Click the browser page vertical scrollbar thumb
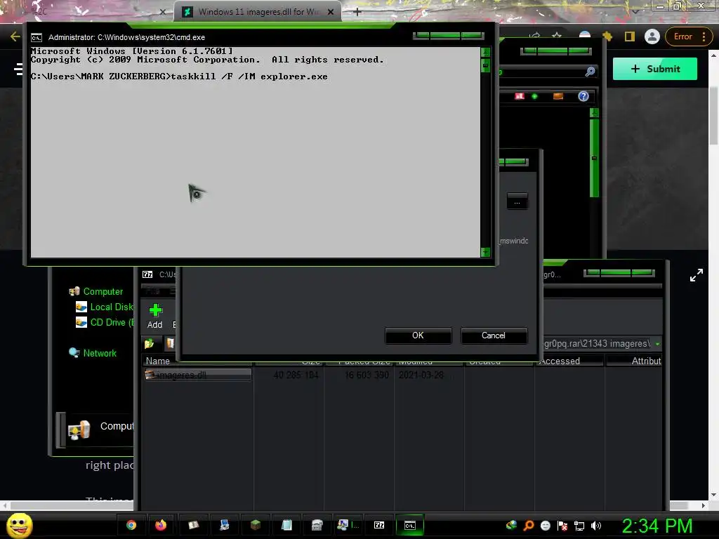 tap(713, 114)
